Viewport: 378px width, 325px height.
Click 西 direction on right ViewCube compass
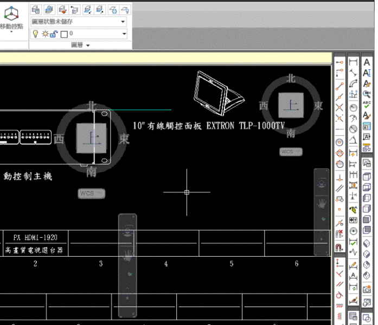pos(264,106)
